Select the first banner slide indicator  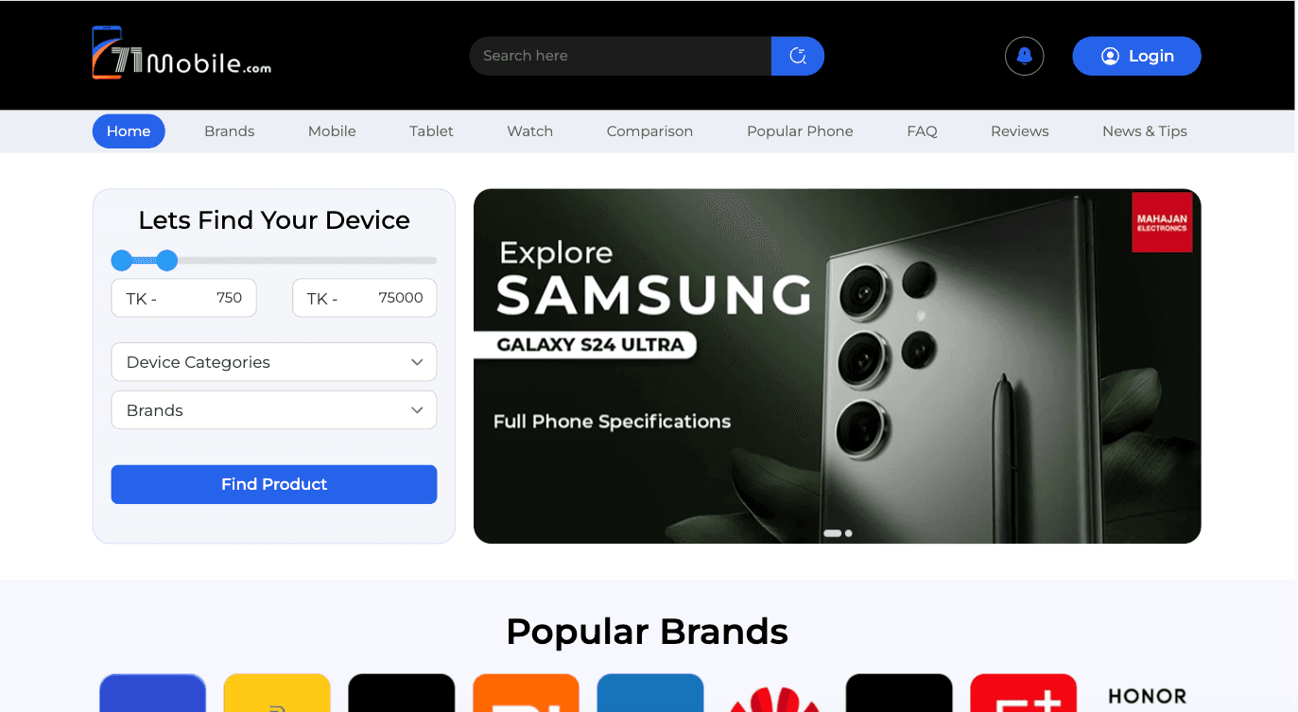(x=832, y=533)
